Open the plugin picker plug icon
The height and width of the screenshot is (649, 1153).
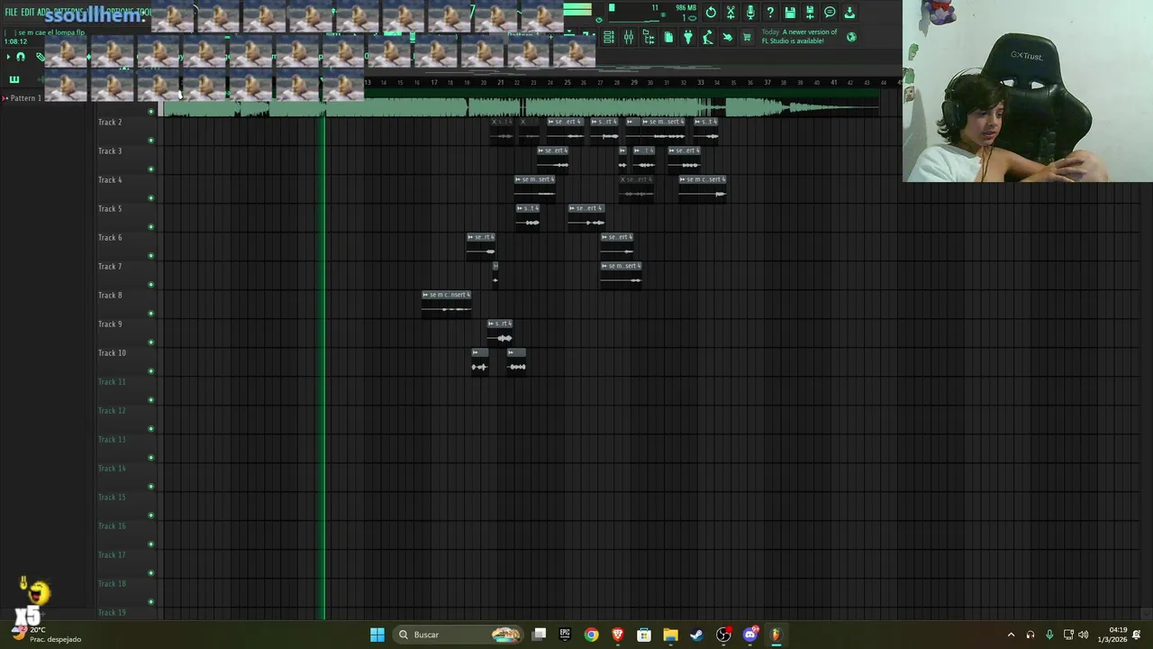[688, 37]
